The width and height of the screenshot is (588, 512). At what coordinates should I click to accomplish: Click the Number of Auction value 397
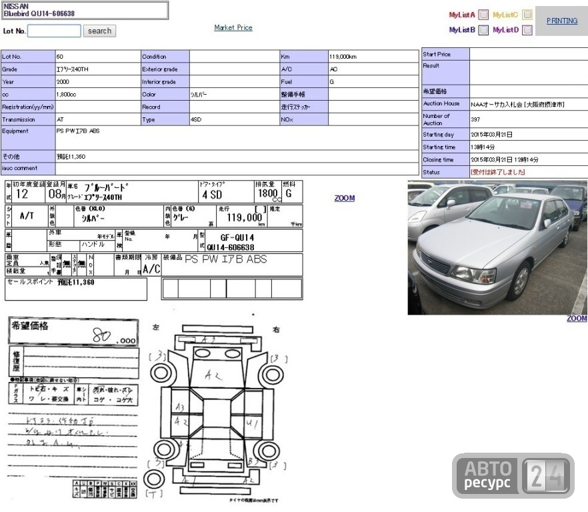pos(475,119)
